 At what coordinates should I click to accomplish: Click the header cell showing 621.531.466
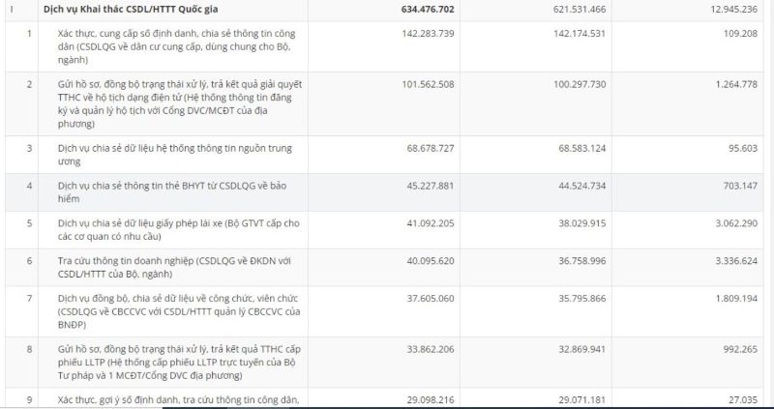pyautogui.click(x=551, y=10)
